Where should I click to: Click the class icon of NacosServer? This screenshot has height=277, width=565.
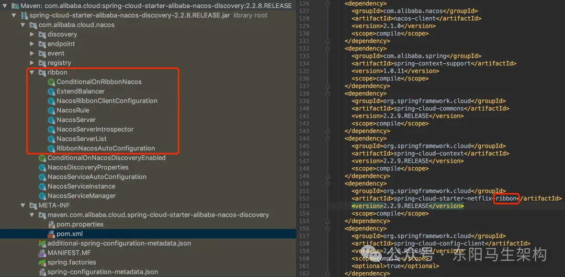51,120
